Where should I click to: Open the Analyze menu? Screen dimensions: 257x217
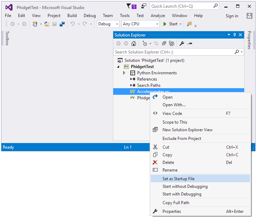tap(158, 16)
